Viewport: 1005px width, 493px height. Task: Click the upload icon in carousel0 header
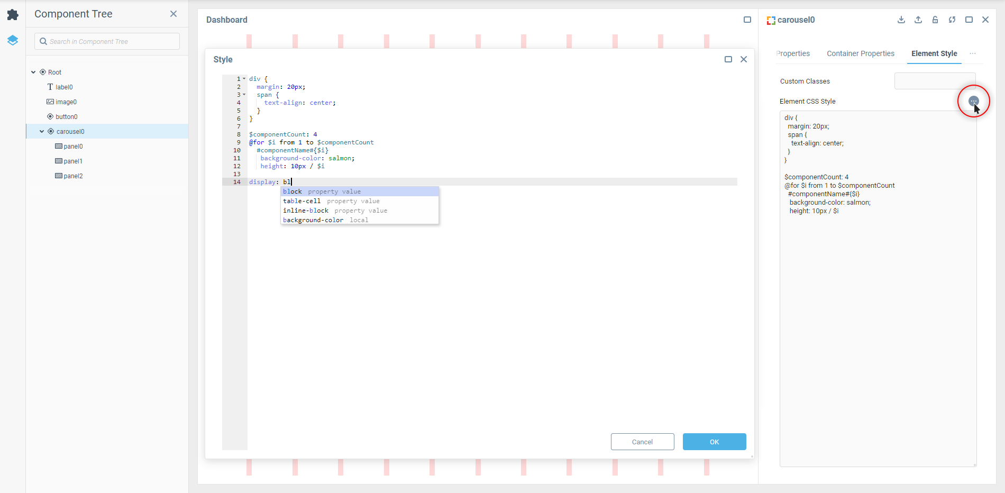click(x=918, y=20)
